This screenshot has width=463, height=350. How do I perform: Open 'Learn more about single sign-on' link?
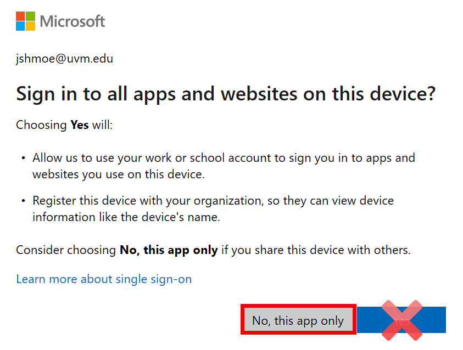coord(104,279)
